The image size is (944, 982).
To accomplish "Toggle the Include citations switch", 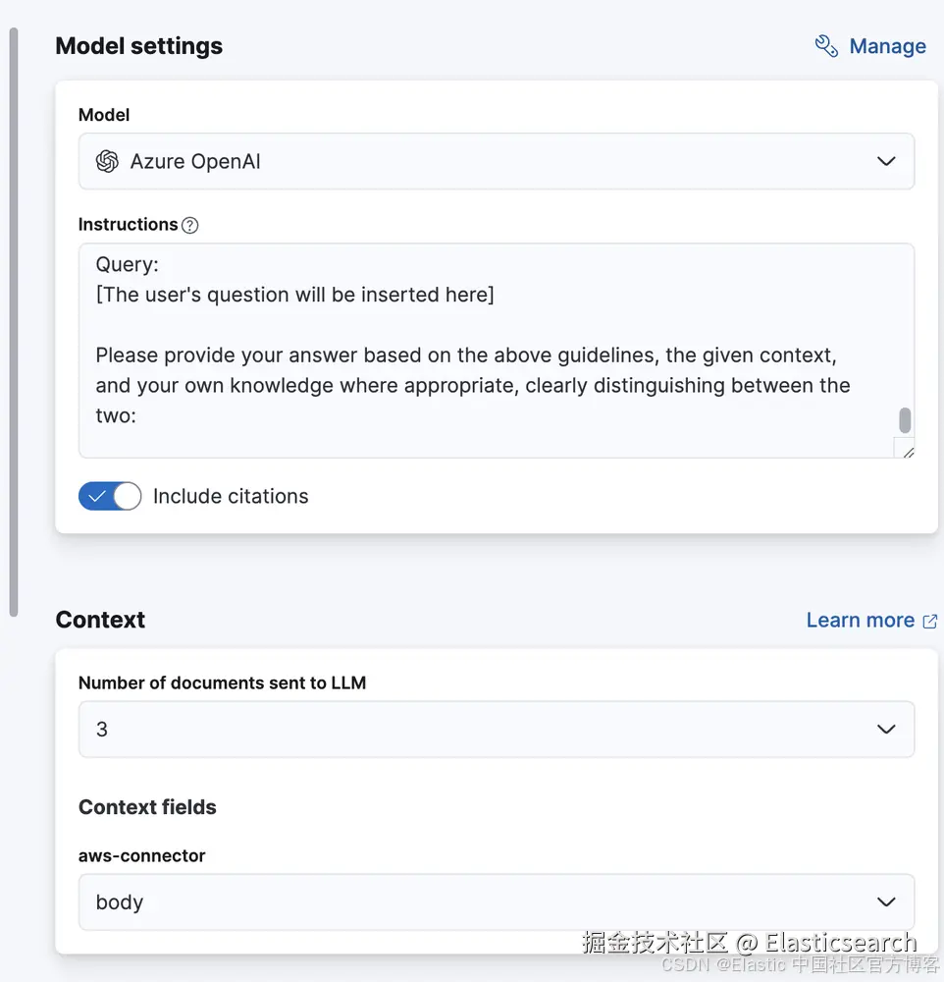I will [x=110, y=496].
